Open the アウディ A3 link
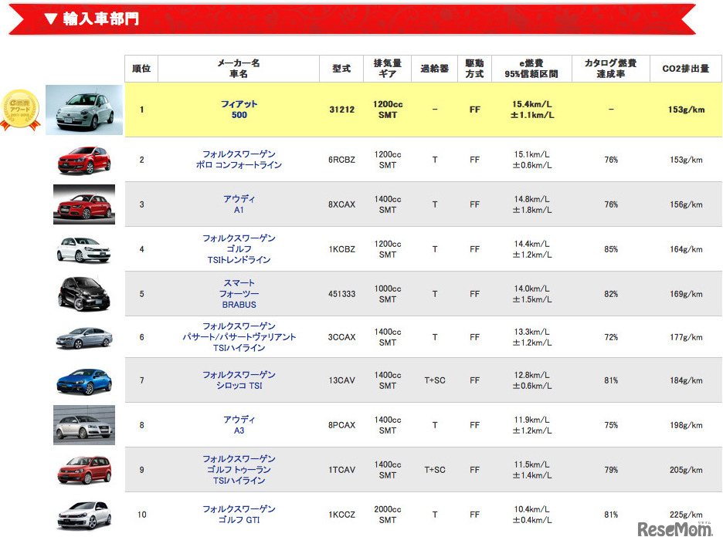The image size is (723, 547). coord(239,425)
